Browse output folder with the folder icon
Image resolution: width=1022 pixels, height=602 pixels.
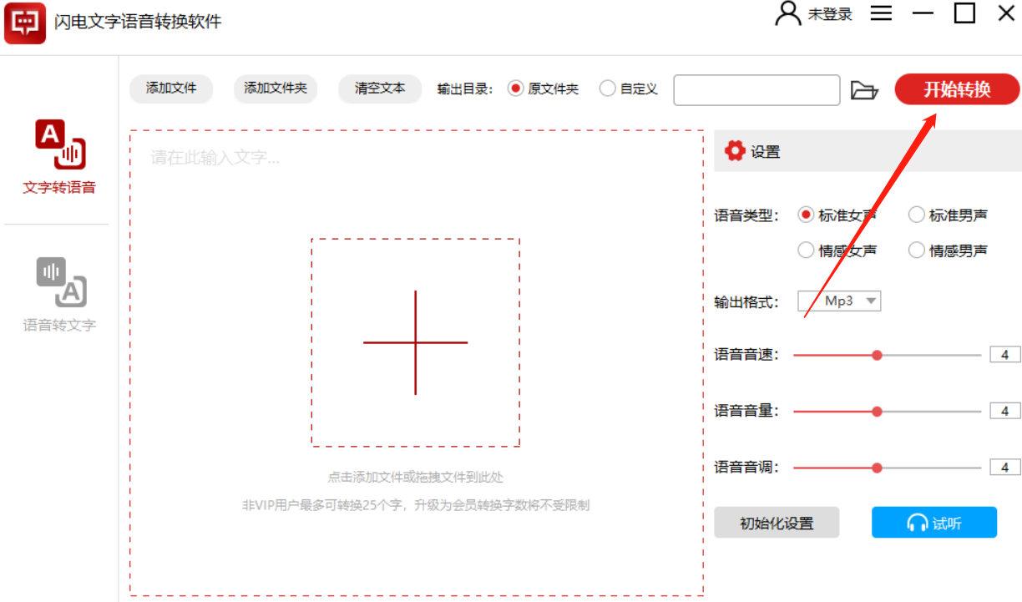[x=864, y=90]
